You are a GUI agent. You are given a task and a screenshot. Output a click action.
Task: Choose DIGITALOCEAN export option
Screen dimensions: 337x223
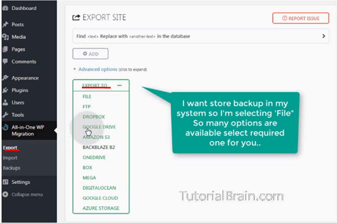(99, 188)
